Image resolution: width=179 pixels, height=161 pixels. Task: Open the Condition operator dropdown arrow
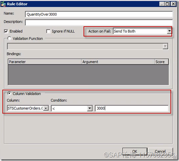coord(89,108)
